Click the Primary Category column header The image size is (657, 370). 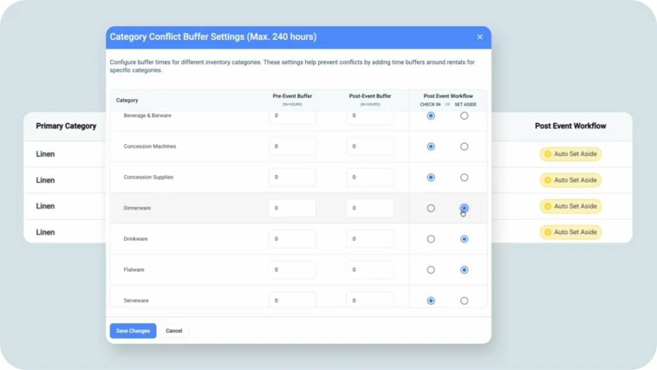[x=66, y=126]
